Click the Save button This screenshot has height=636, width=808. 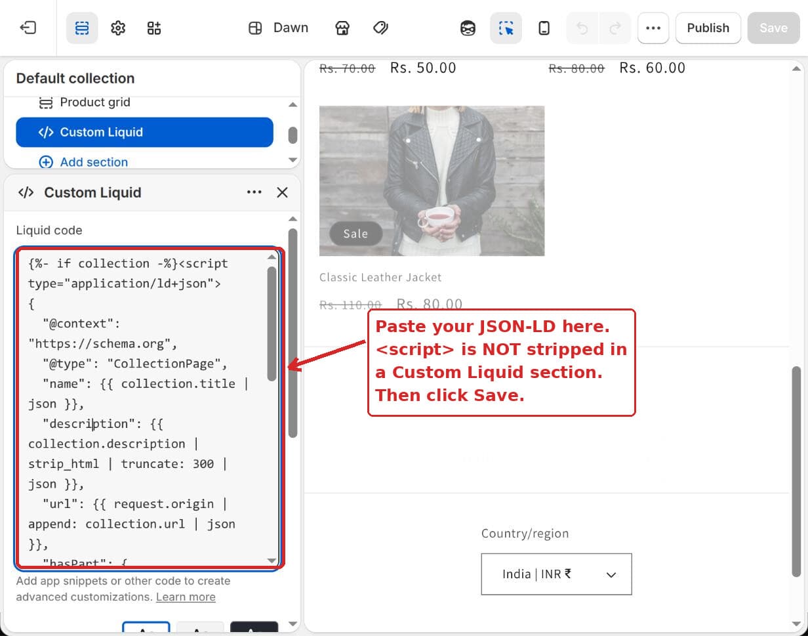773,28
